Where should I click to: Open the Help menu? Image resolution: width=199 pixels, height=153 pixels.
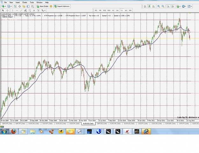(47, 3)
